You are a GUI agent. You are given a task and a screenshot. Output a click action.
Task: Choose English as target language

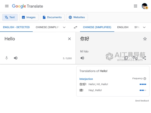click(x=123, y=27)
